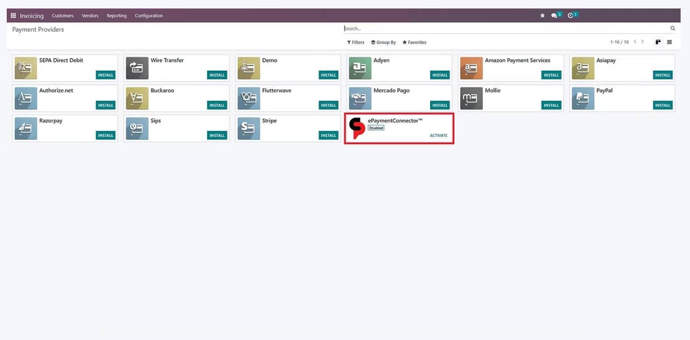Click the Buckaroo provider logo
Viewport: 690px width, 340px height.
point(137,98)
